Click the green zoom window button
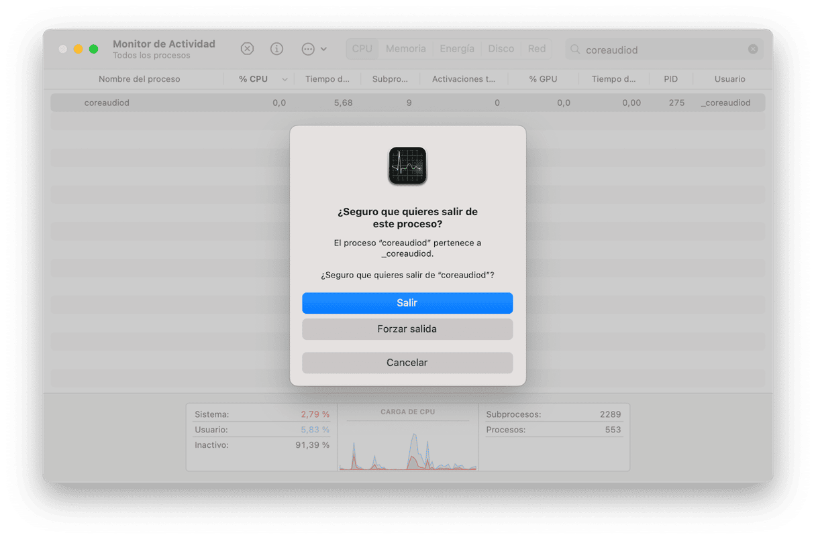 pyautogui.click(x=94, y=49)
